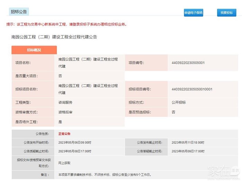Click the 备注 remarks text row
The image size is (242, 181).
(x=105, y=175)
